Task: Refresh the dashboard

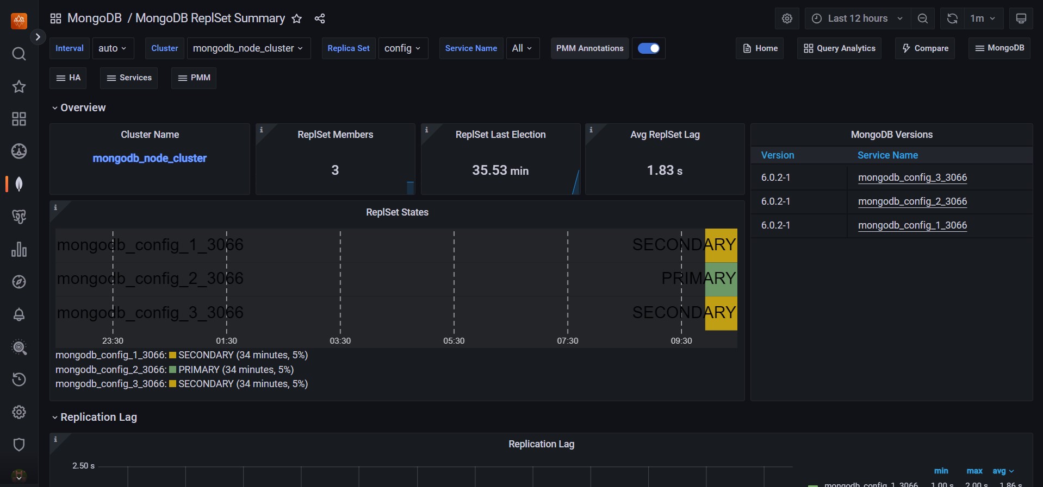Action: (952, 18)
